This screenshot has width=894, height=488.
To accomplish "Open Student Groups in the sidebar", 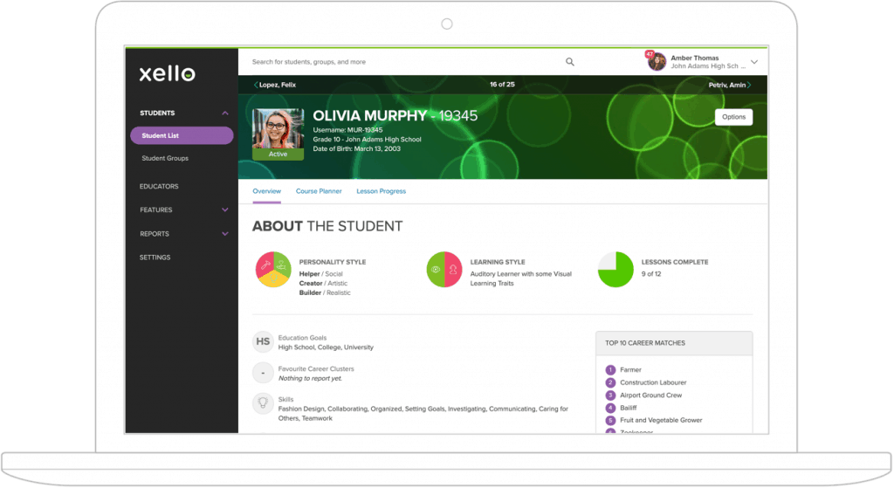I will click(165, 159).
